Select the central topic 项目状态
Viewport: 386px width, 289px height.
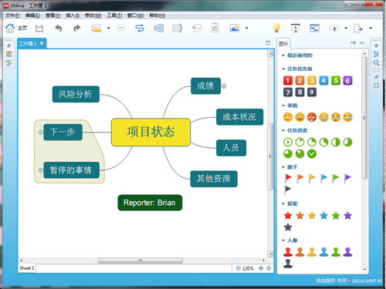click(x=151, y=132)
